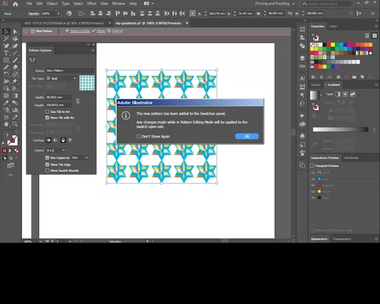Open the Tile Type dropdown

62,78
